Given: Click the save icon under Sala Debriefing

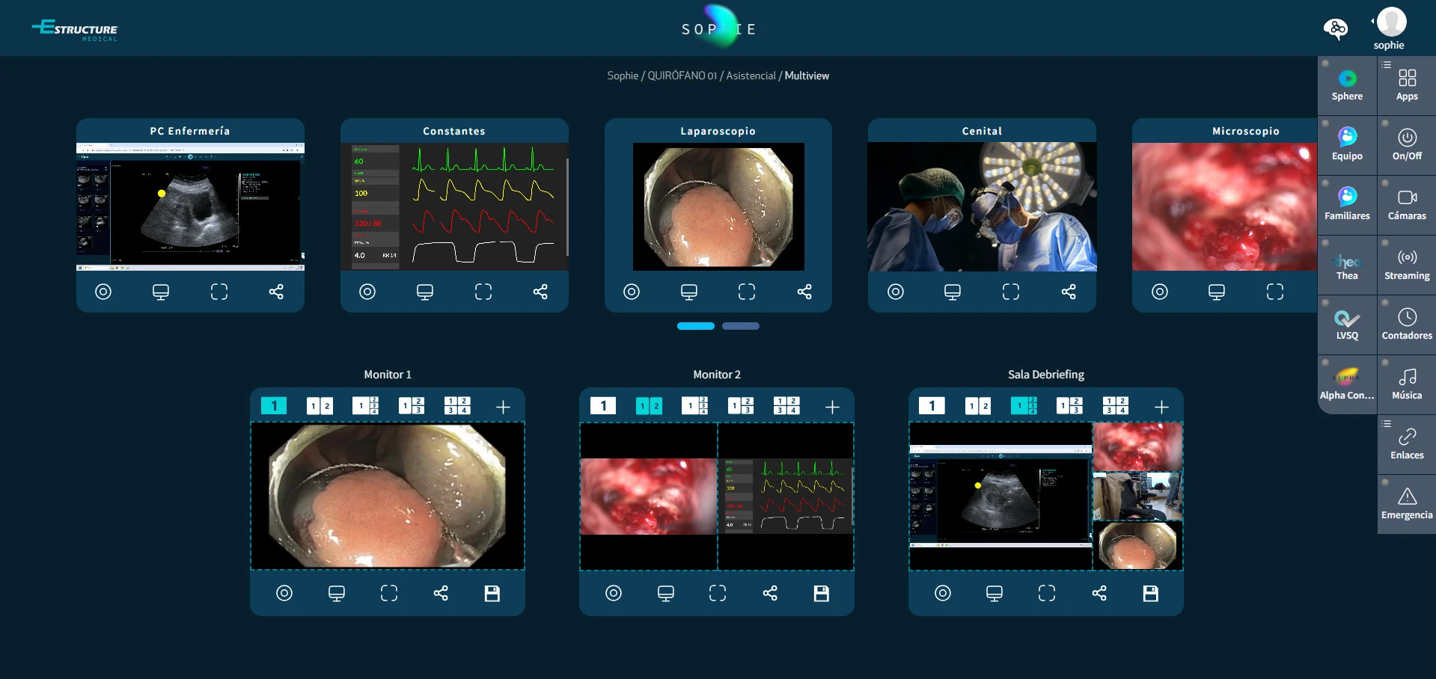Looking at the screenshot, I should click(1150, 594).
